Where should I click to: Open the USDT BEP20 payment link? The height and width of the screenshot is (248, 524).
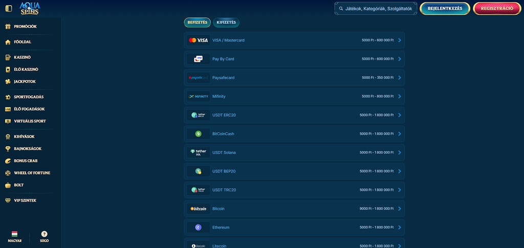(x=225, y=171)
